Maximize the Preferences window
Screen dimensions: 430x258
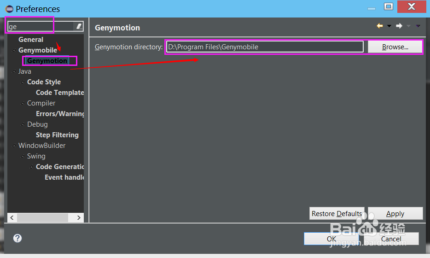click(388, 6)
